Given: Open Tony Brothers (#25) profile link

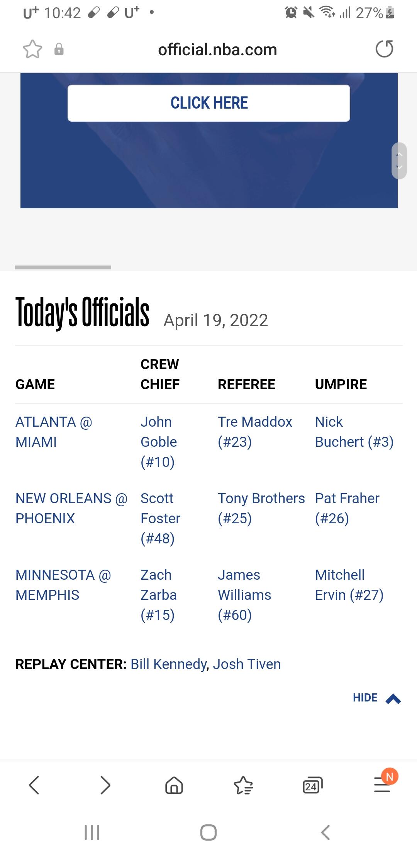Looking at the screenshot, I should click(x=261, y=508).
